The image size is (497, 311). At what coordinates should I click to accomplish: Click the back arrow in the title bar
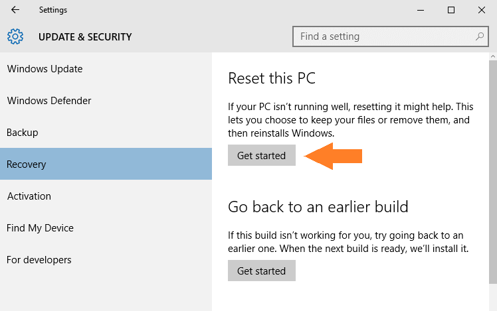(x=15, y=10)
